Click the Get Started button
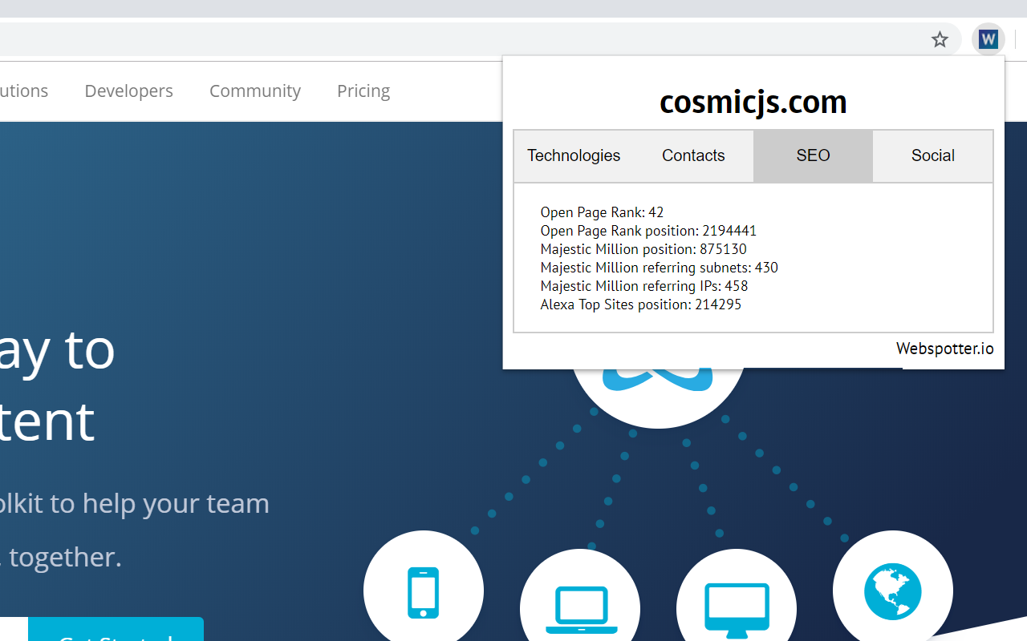 [x=116, y=629]
